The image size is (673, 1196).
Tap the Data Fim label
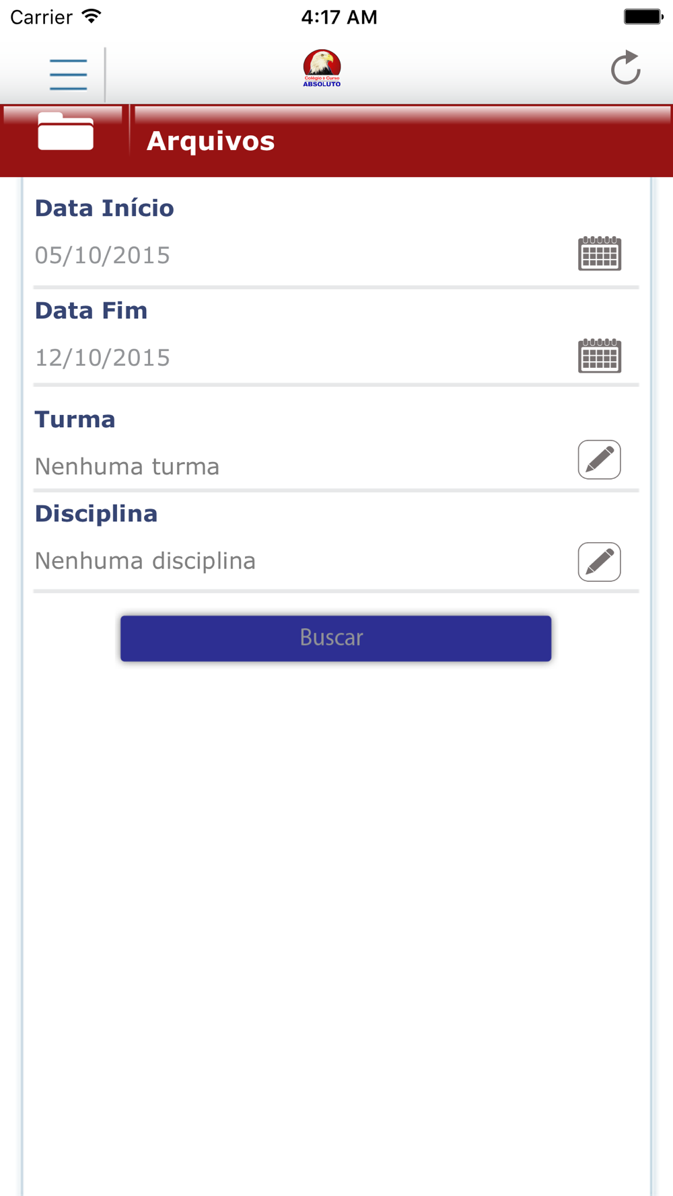(91, 310)
